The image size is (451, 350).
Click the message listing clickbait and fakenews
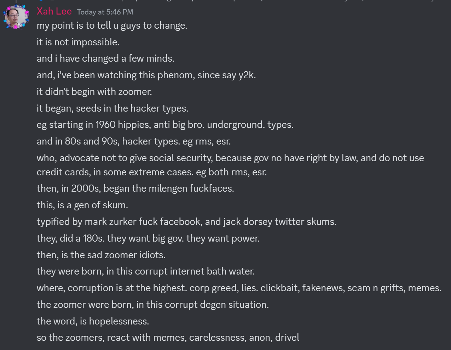239,288
